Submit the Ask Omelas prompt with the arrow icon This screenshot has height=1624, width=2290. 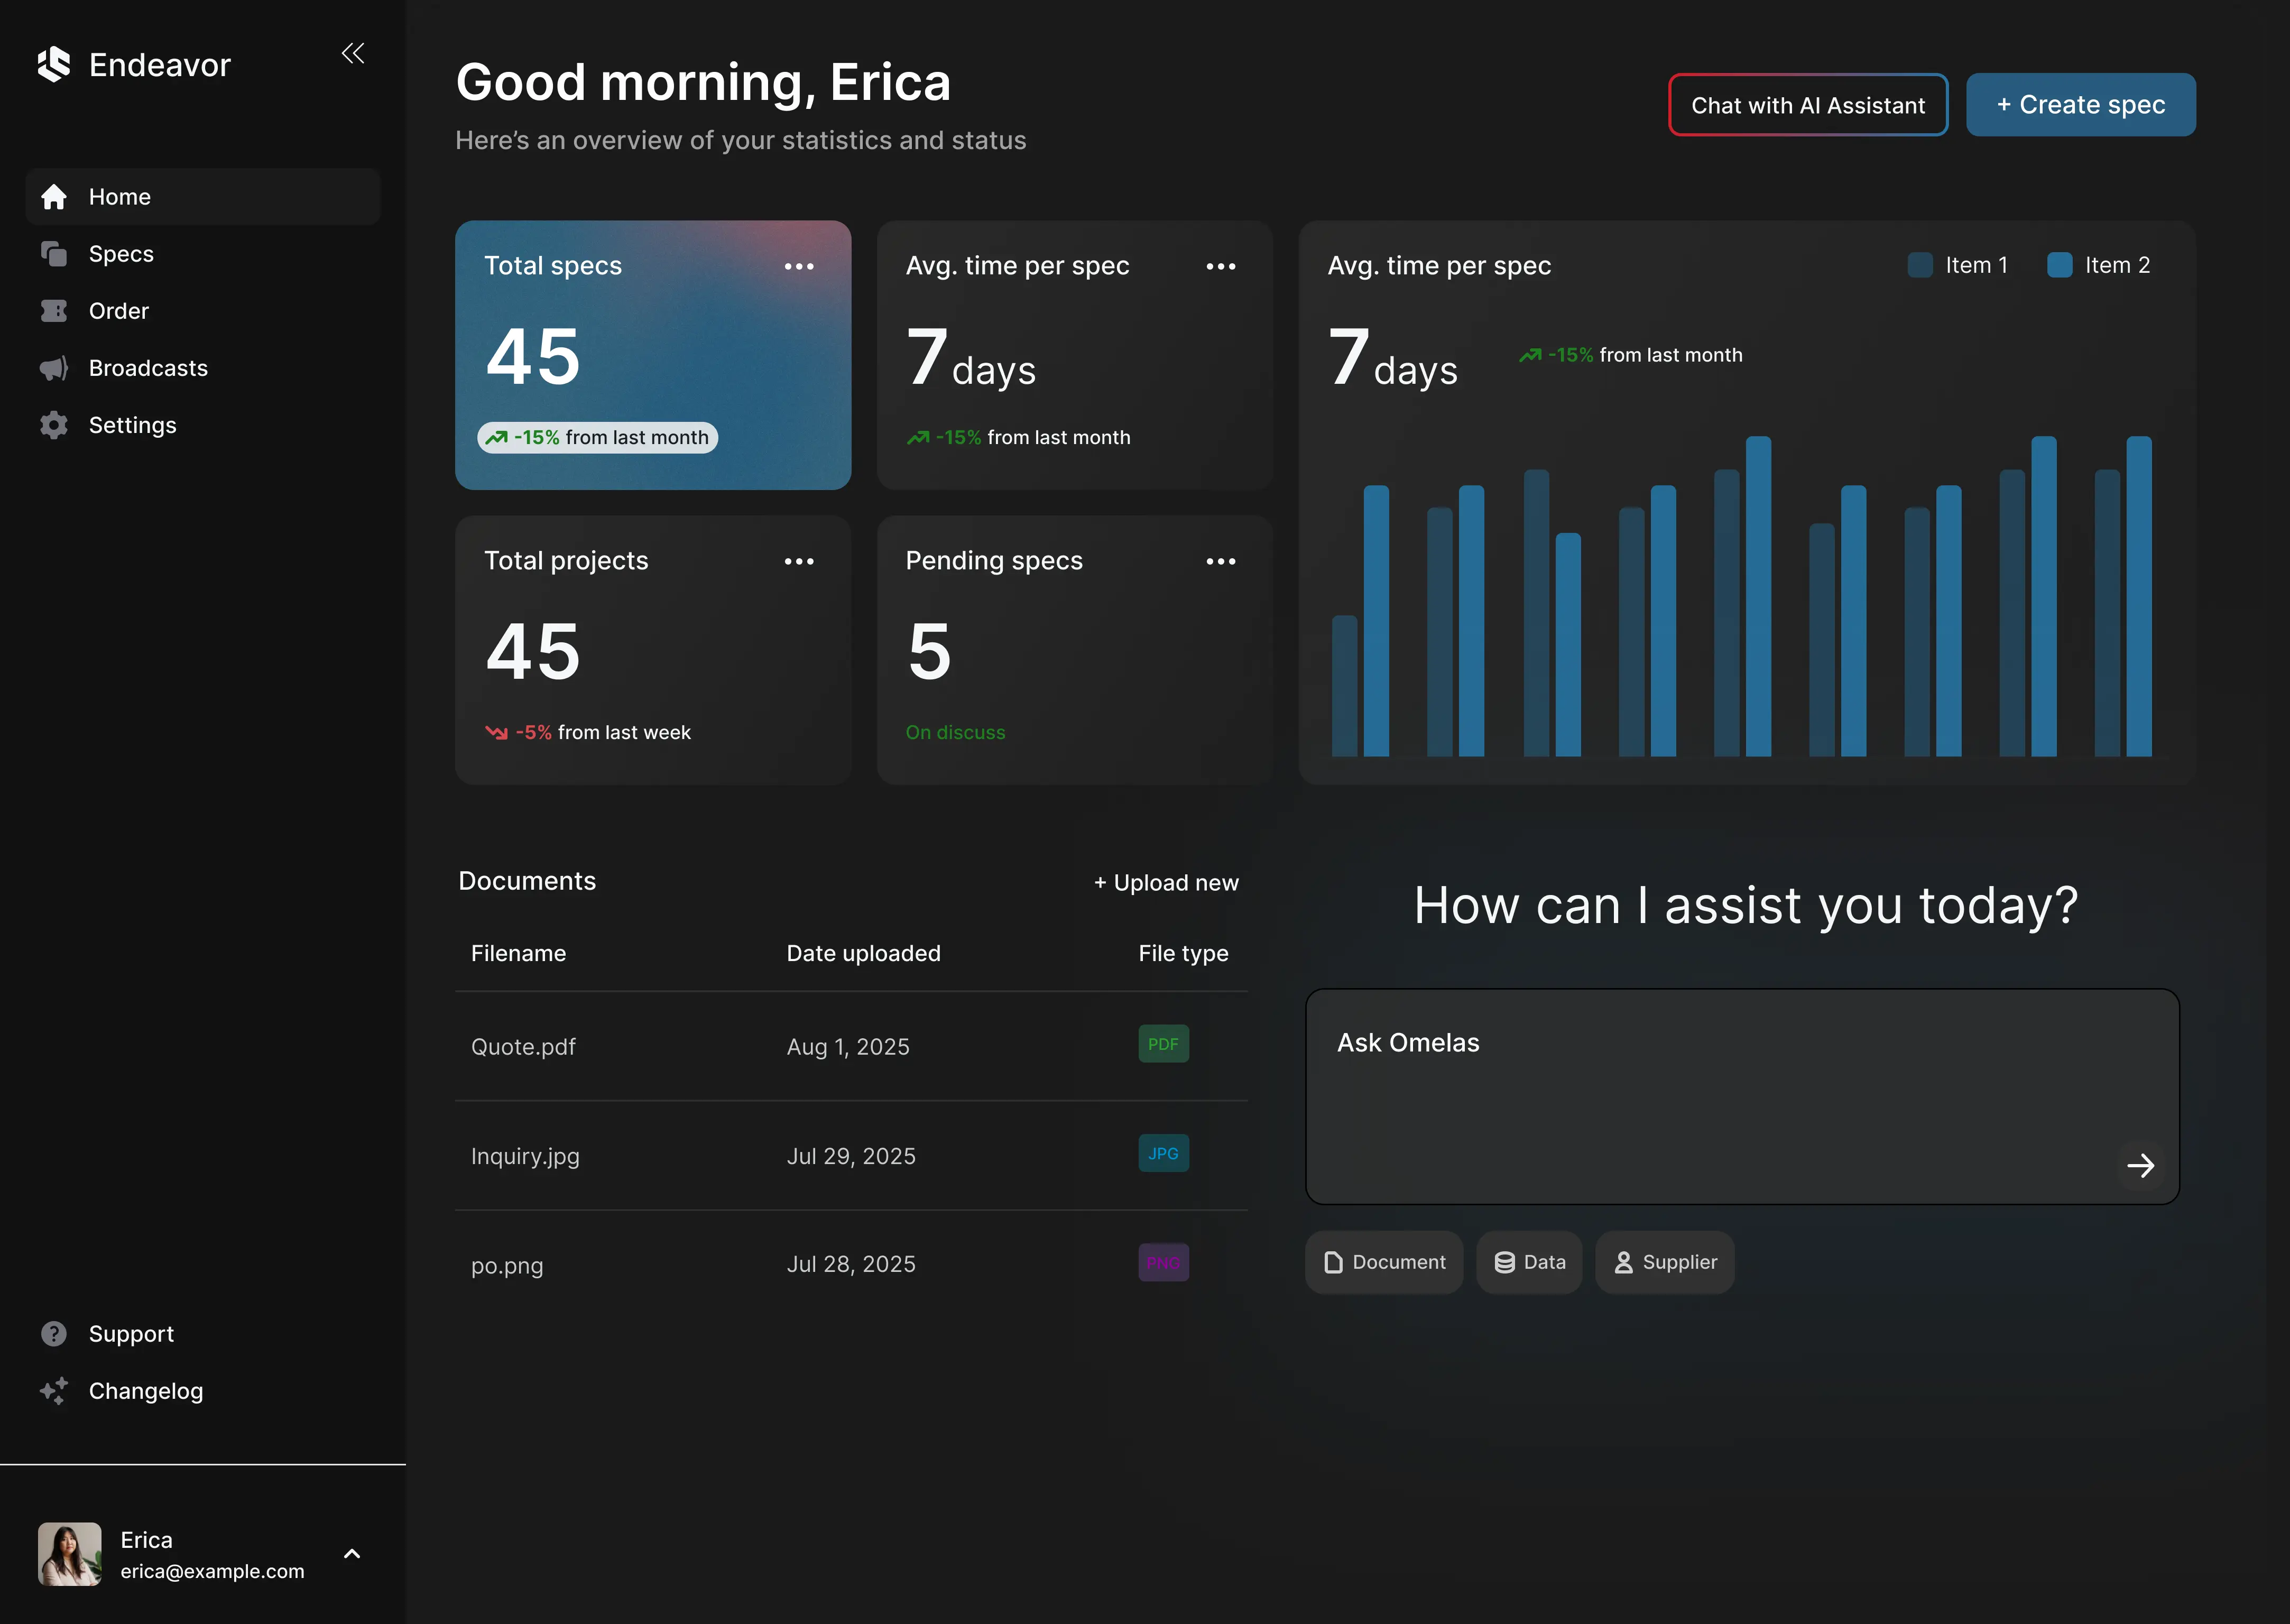[2142, 1165]
